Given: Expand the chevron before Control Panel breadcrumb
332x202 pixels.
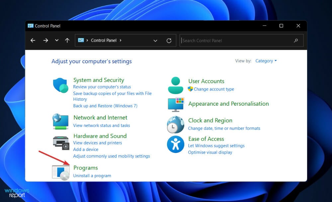Looking at the screenshot, I should [x=87, y=40].
